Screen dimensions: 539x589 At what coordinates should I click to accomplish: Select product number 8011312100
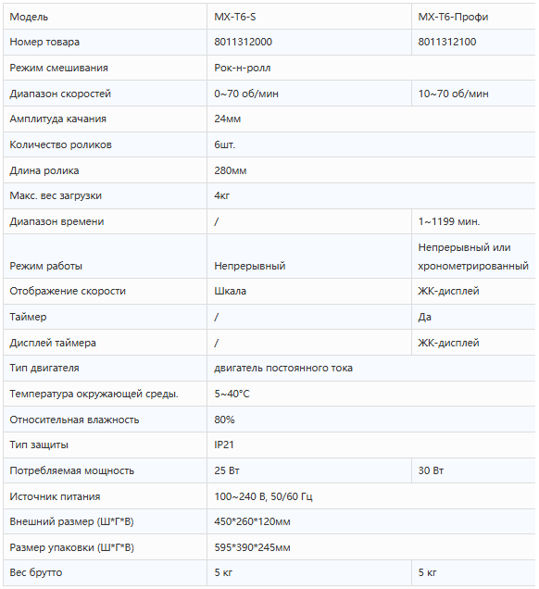tap(447, 42)
